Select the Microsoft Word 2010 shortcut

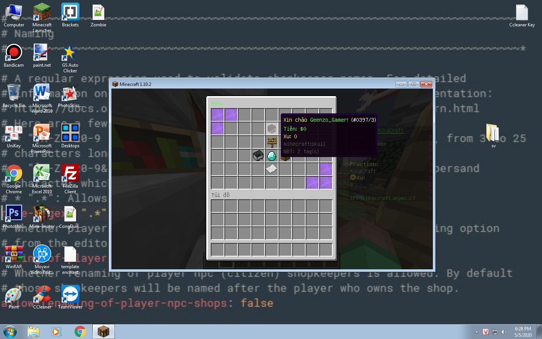tap(42, 99)
